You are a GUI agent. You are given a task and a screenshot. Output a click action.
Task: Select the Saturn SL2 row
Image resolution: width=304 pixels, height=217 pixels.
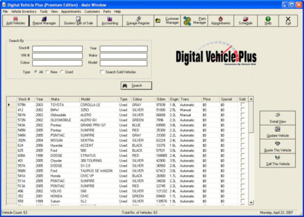tap(128, 201)
